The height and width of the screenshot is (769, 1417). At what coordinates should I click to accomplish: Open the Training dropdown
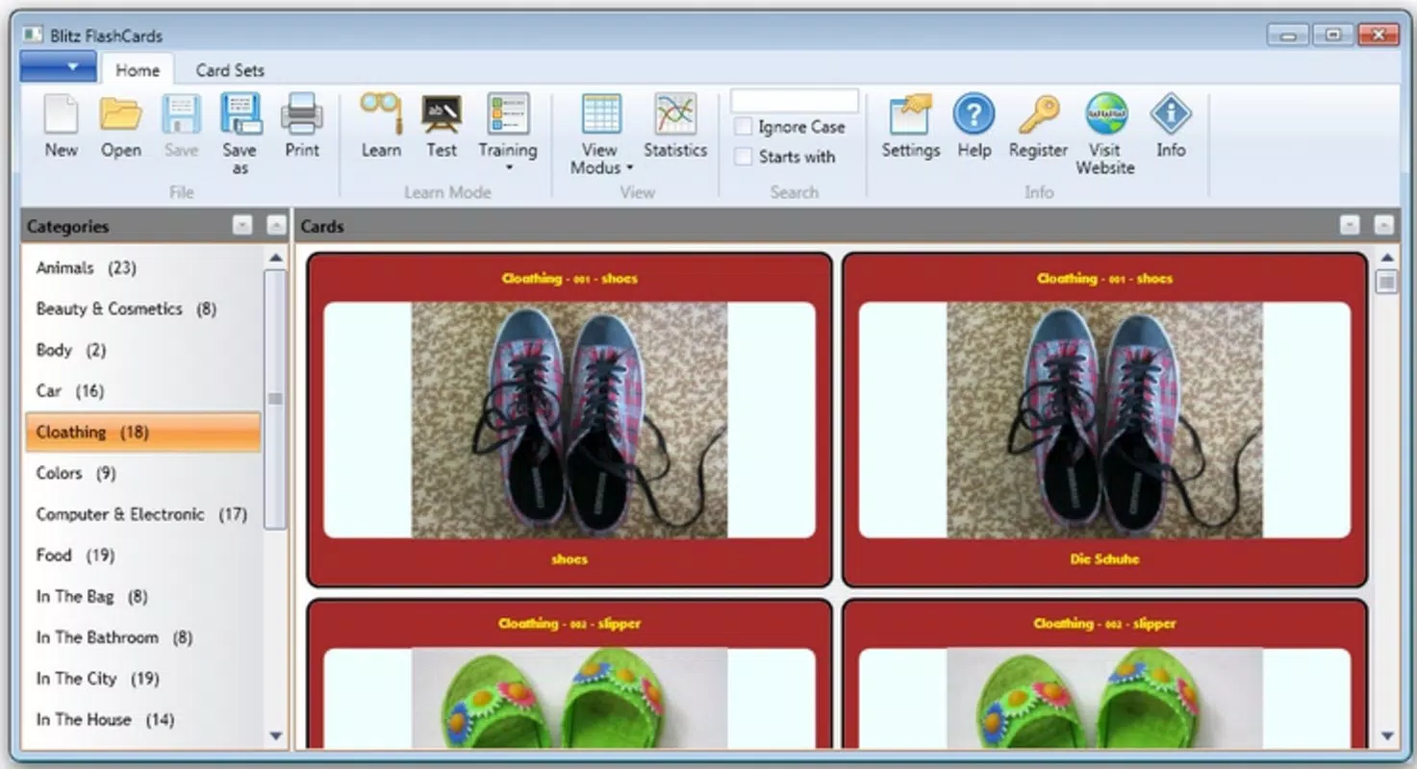point(508,133)
